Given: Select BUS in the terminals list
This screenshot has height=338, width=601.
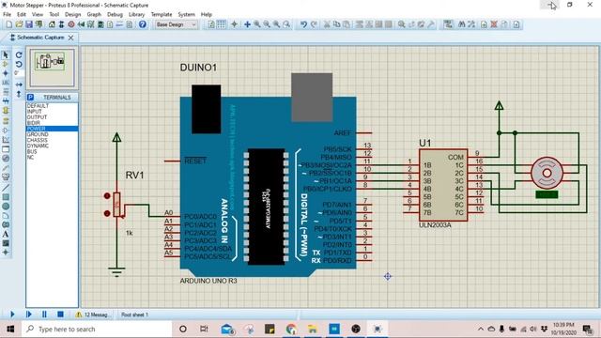Looking at the screenshot, I should 52,152.
